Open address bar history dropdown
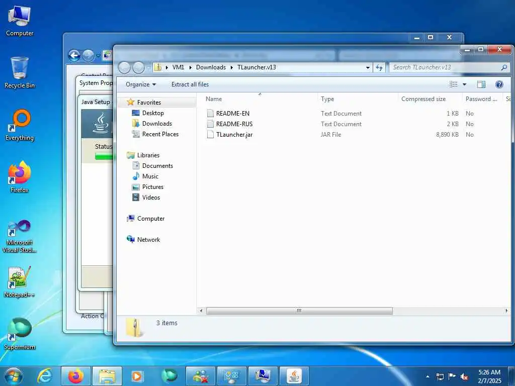This screenshot has width=515, height=386. [x=368, y=67]
